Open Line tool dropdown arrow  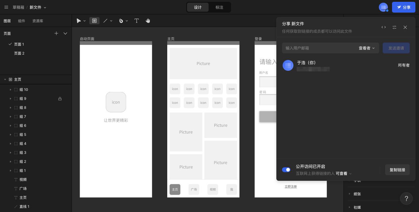[111, 21]
